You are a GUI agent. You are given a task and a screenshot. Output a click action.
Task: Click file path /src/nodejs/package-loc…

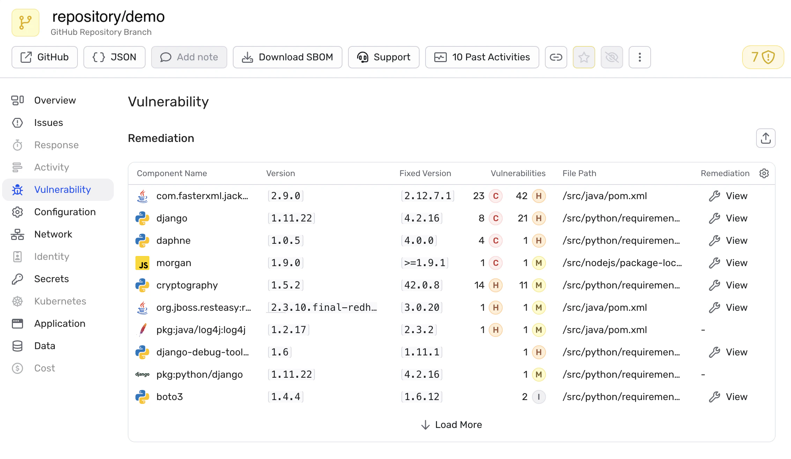click(622, 263)
